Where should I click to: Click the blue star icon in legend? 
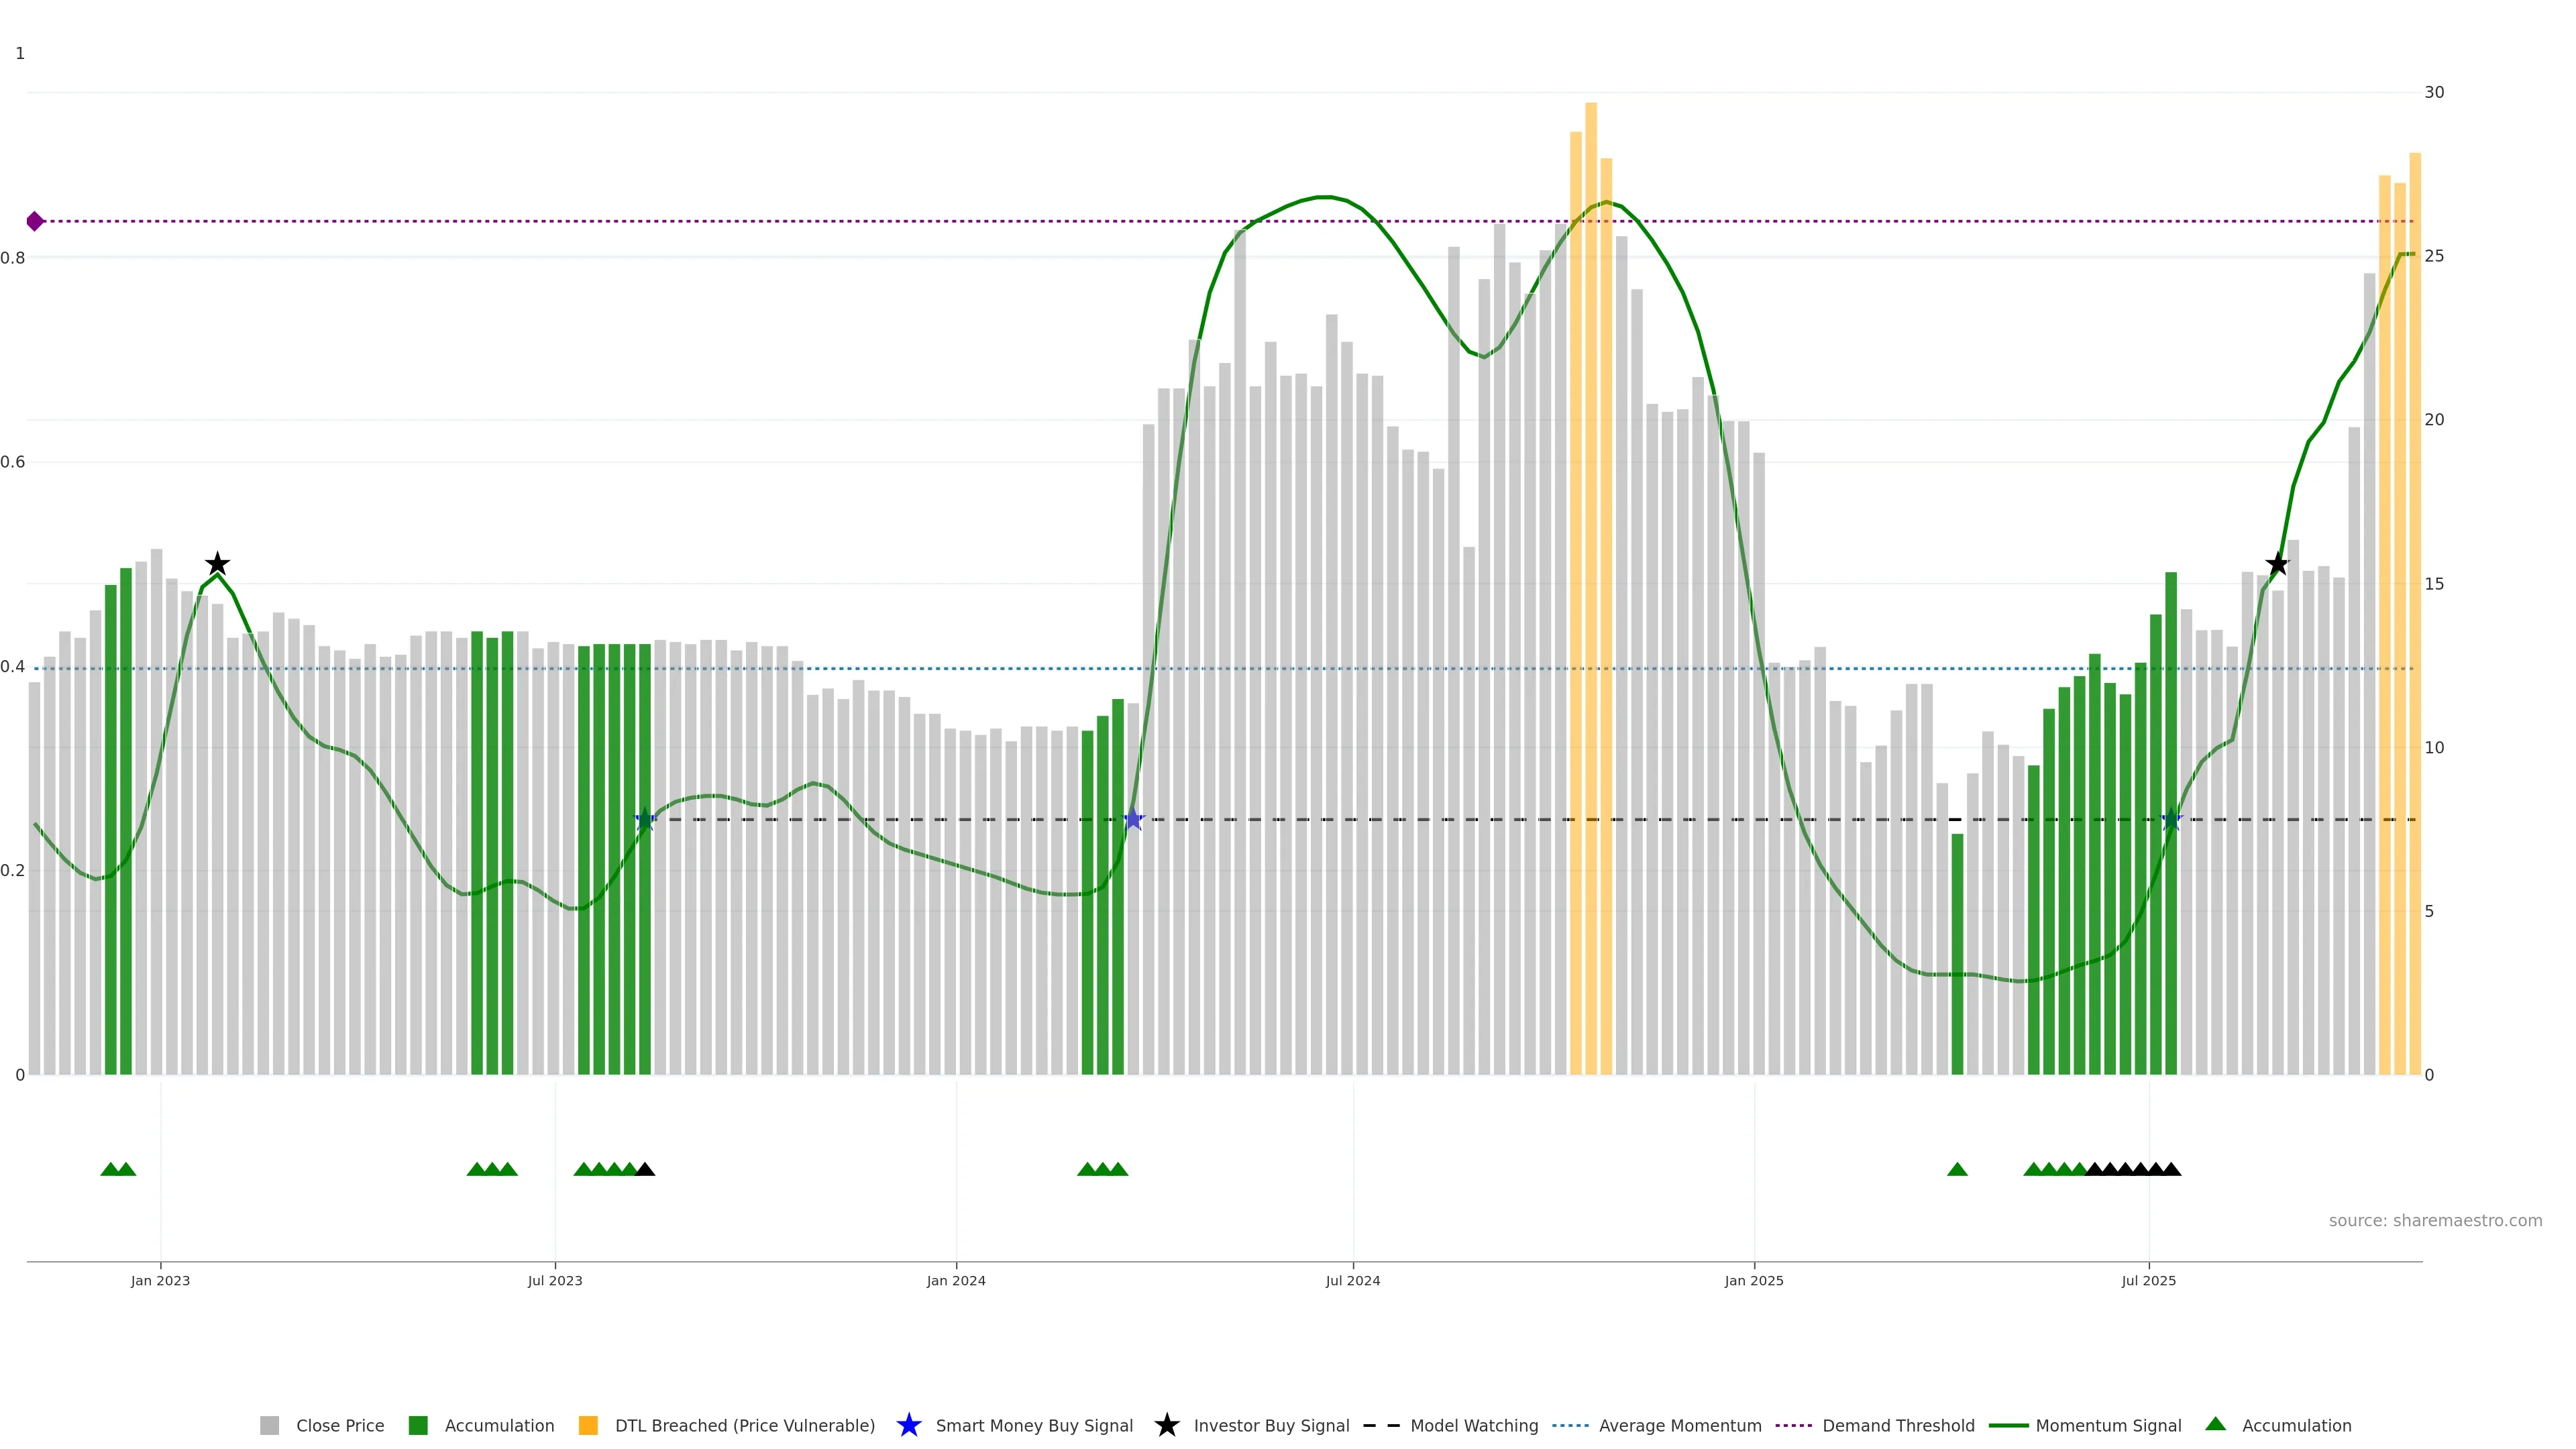tap(908, 1425)
